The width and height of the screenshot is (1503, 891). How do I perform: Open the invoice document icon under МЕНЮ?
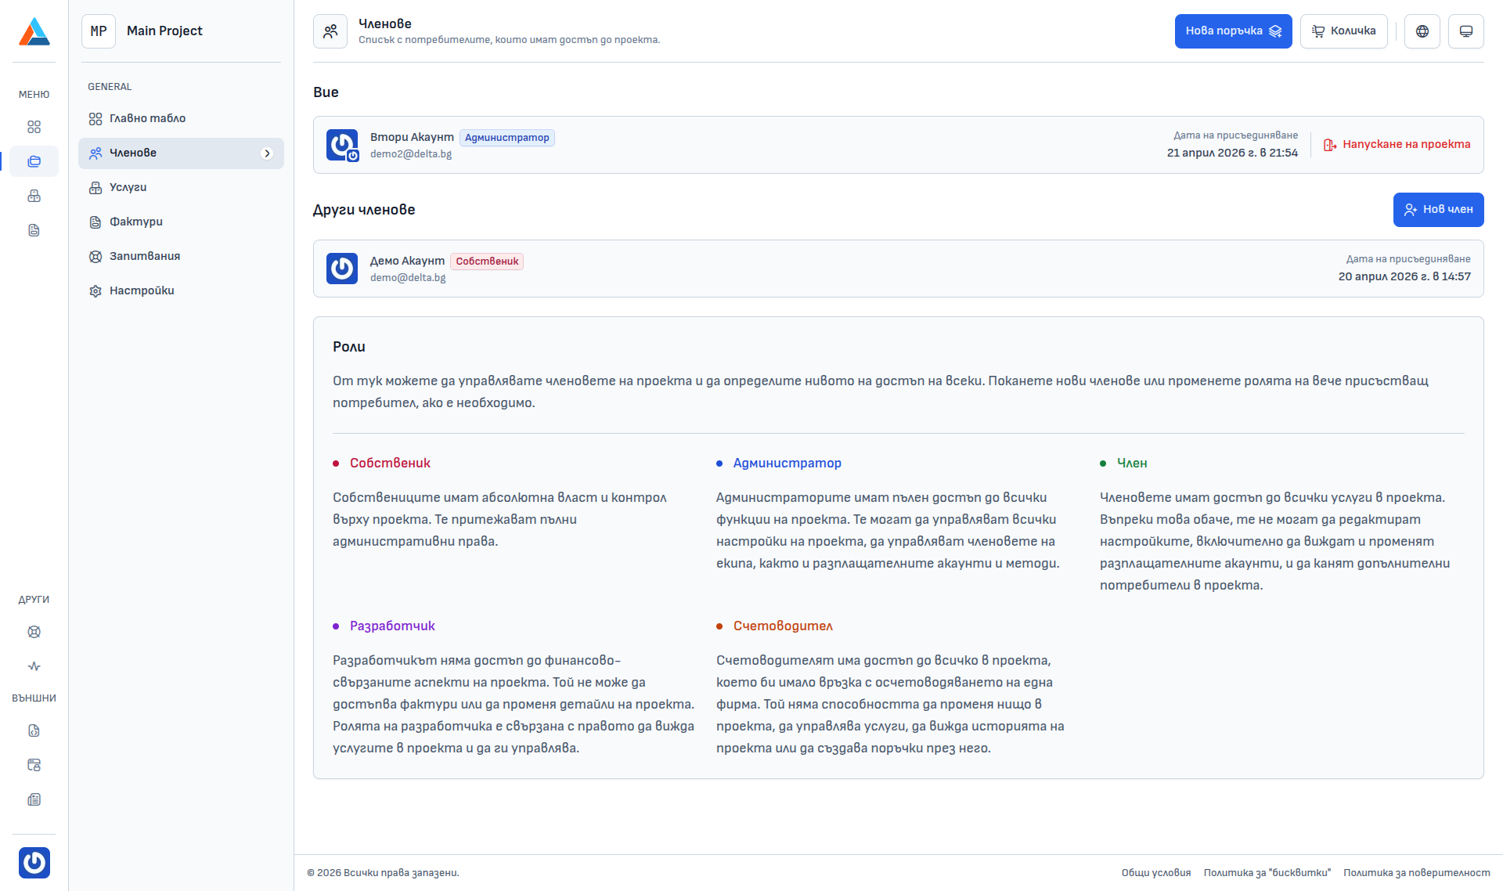[x=34, y=230]
